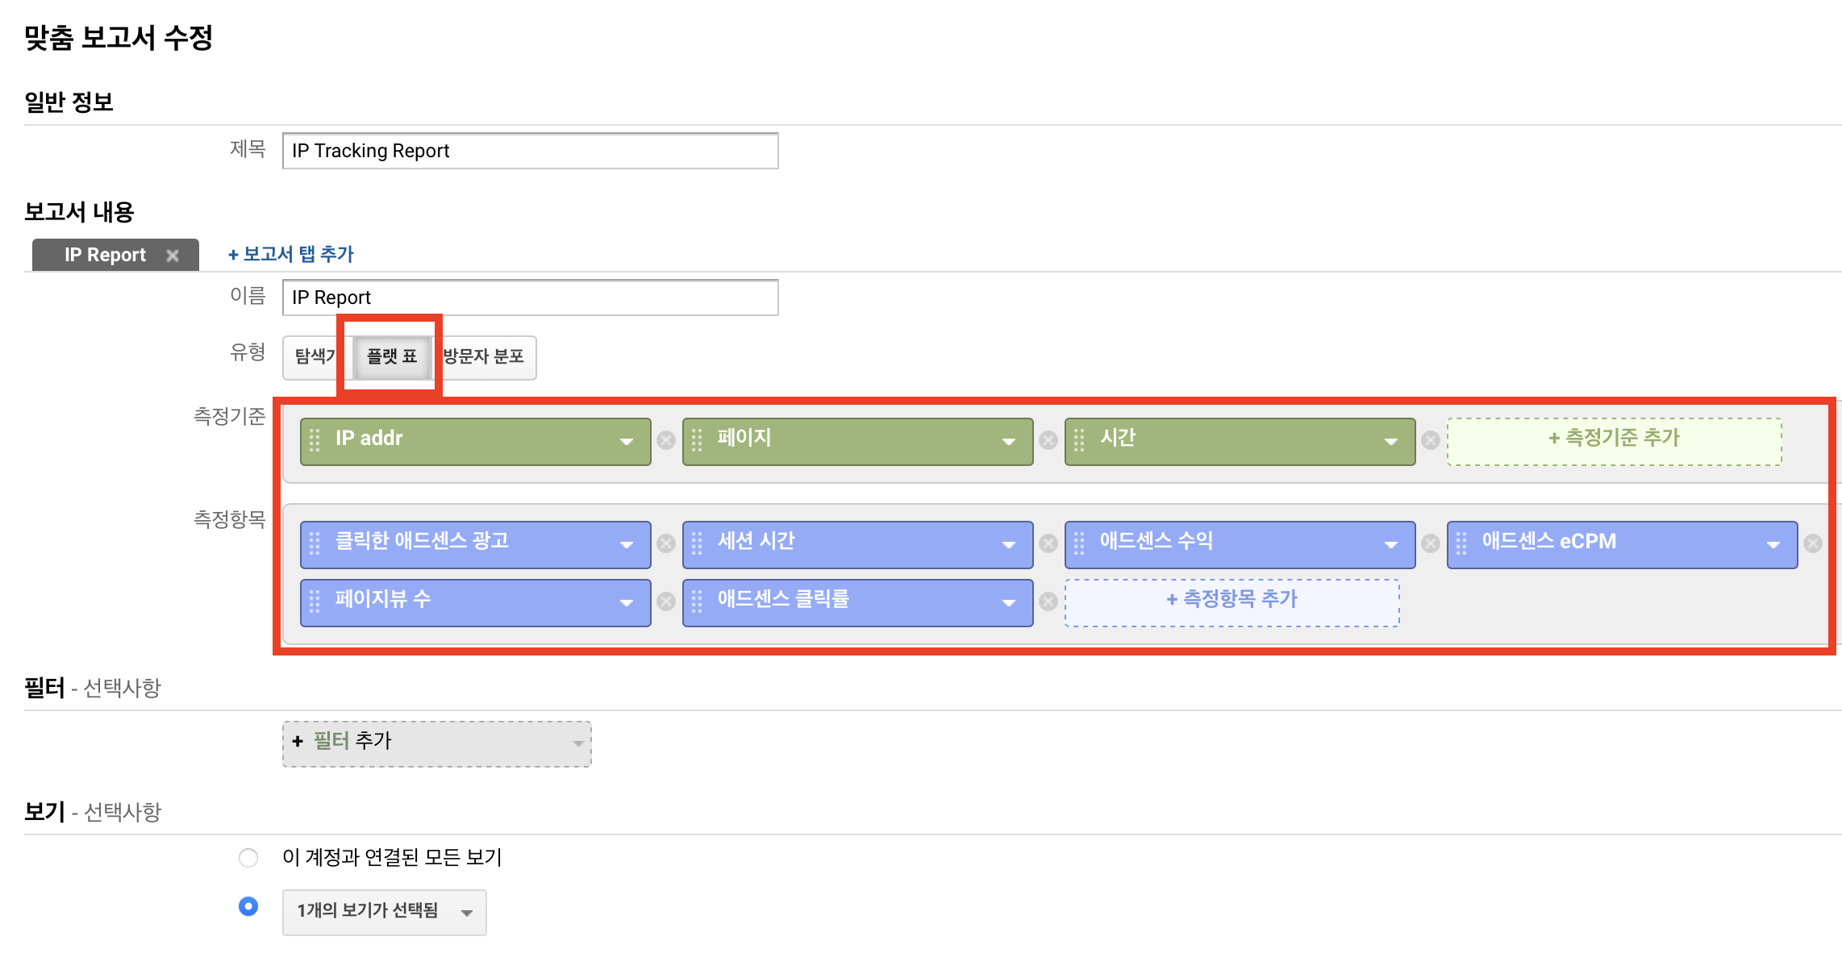The width and height of the screenshot is (1842, 953).
Task: Remove the 애드센스 수익 metric
Action: (1431, 543)
